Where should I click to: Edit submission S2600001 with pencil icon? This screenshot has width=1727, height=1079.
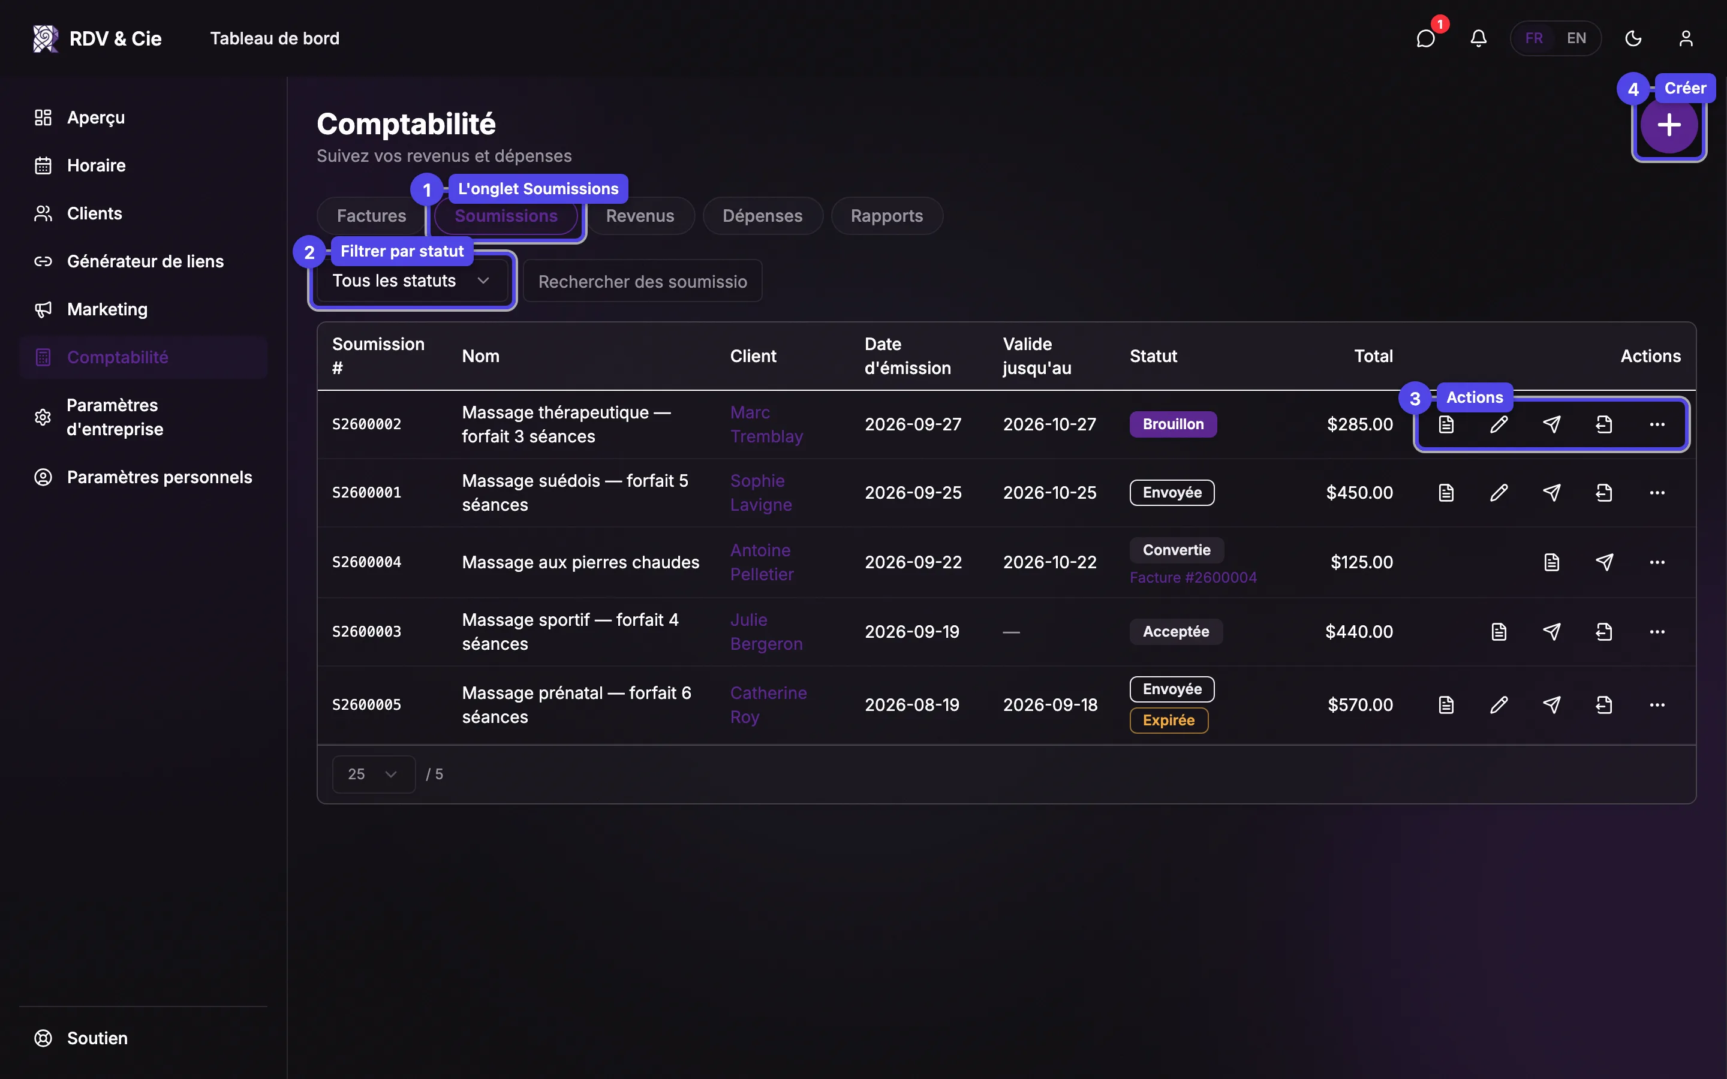[1499, 492]
